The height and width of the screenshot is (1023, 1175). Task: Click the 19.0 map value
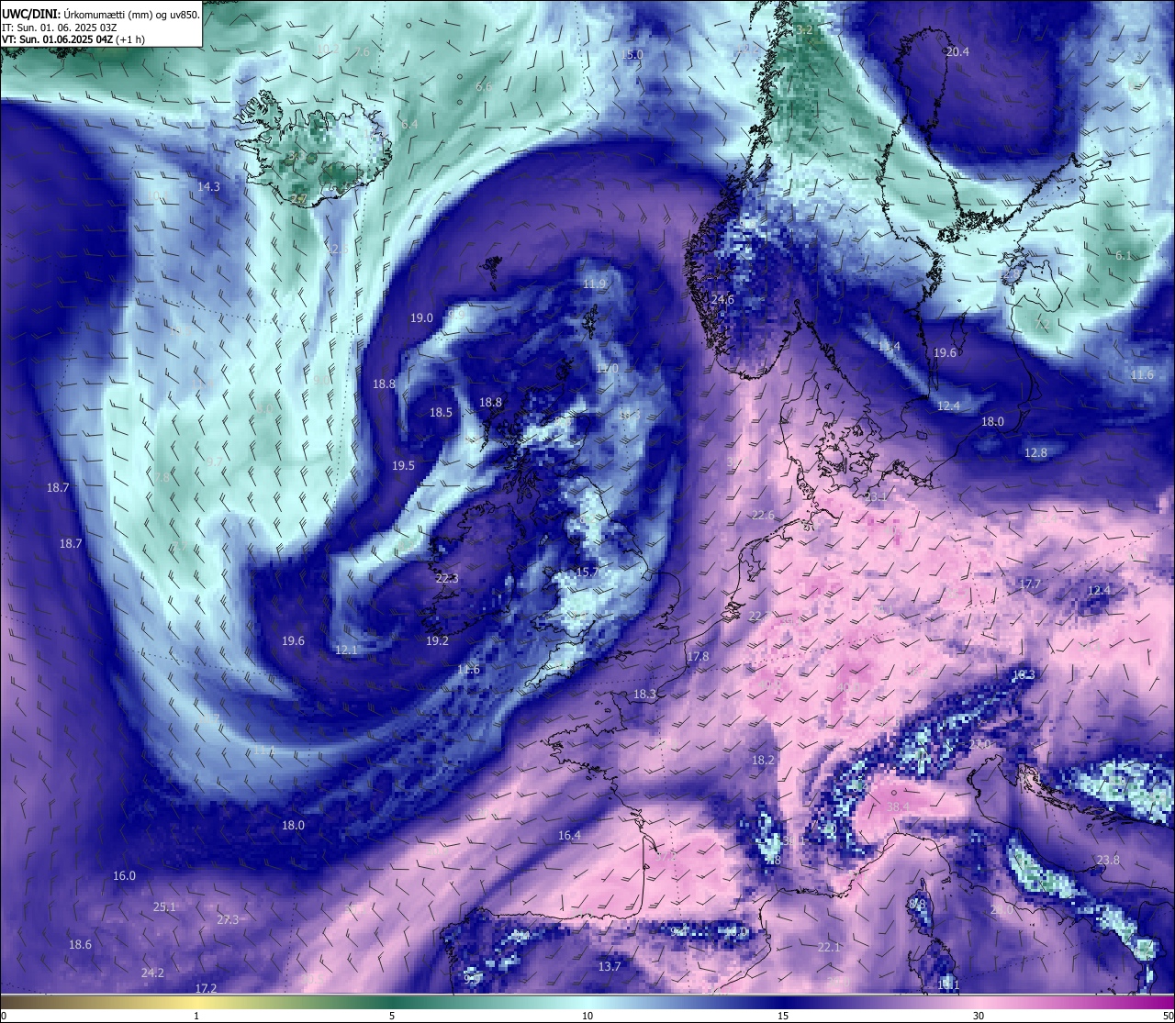[x=421, y=318]
